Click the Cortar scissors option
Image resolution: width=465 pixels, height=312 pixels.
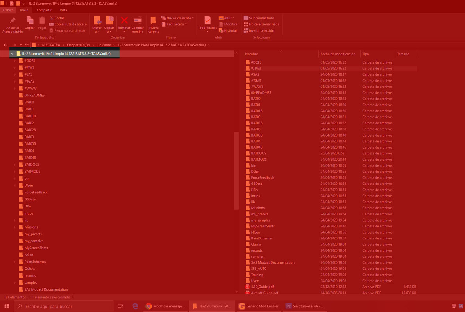click(x=57, y=18)
